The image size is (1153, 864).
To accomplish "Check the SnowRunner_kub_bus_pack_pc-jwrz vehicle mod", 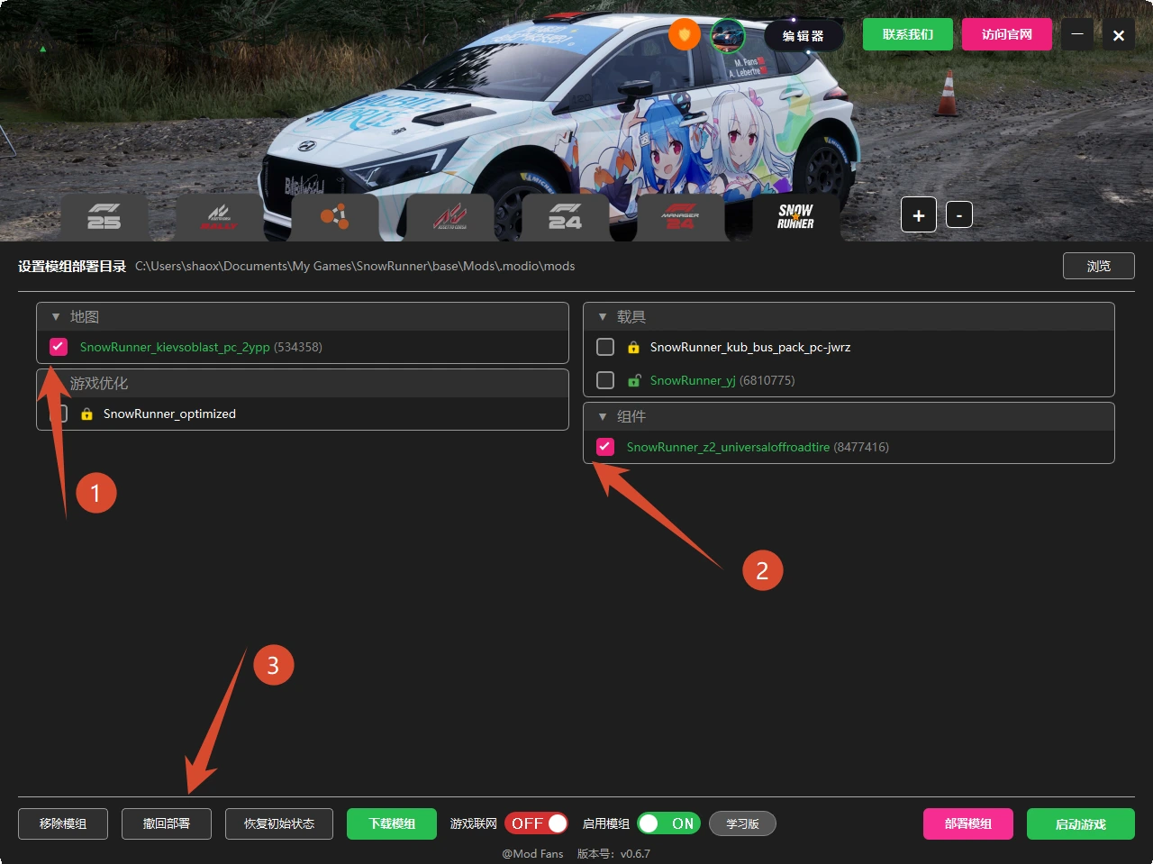I will pos(605,347).
